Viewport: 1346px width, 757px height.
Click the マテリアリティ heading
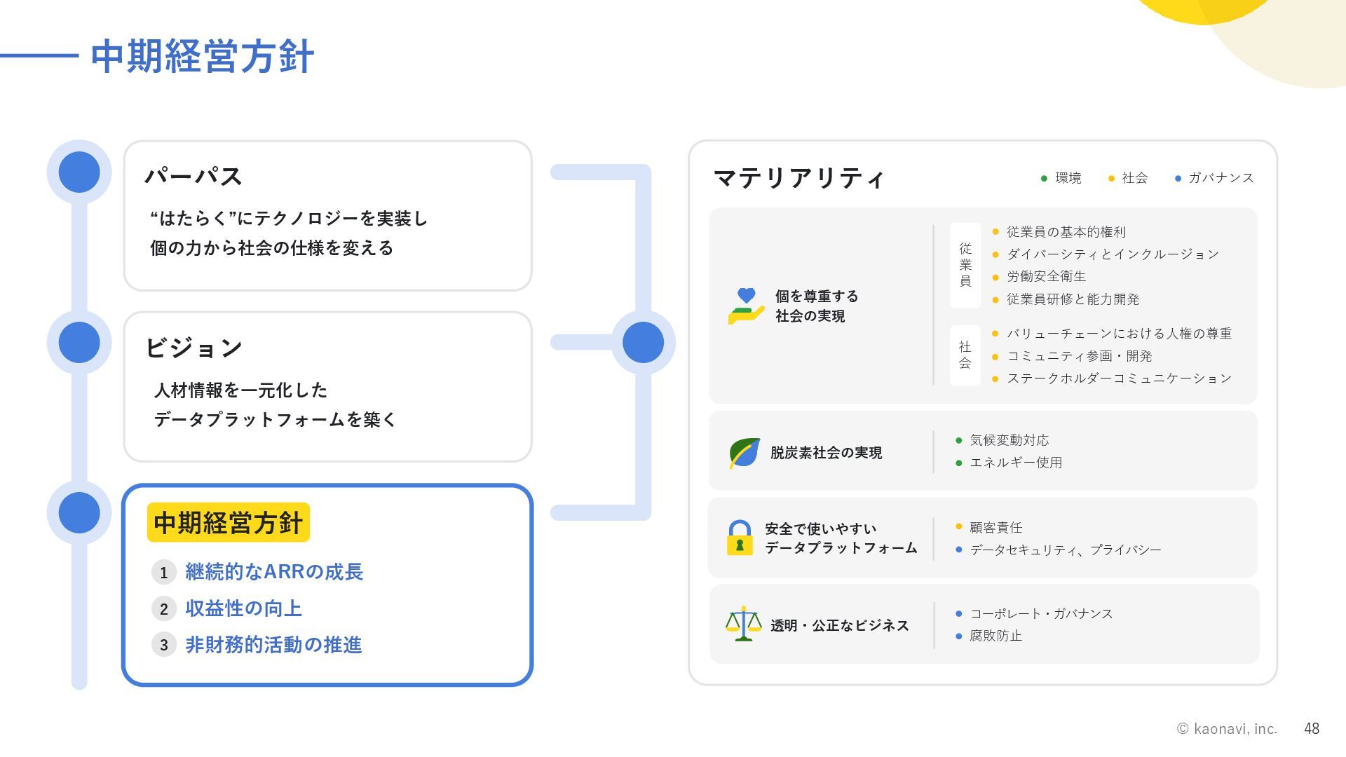click(x=798, y=178)
